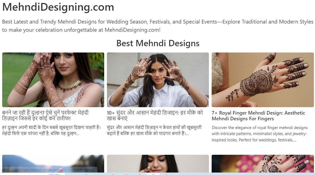The width and height of the screenshot is (315, 175).
Task: Open the pink background henna hand thumbnail
Action: pyautogui.click(x=262, y=164)
